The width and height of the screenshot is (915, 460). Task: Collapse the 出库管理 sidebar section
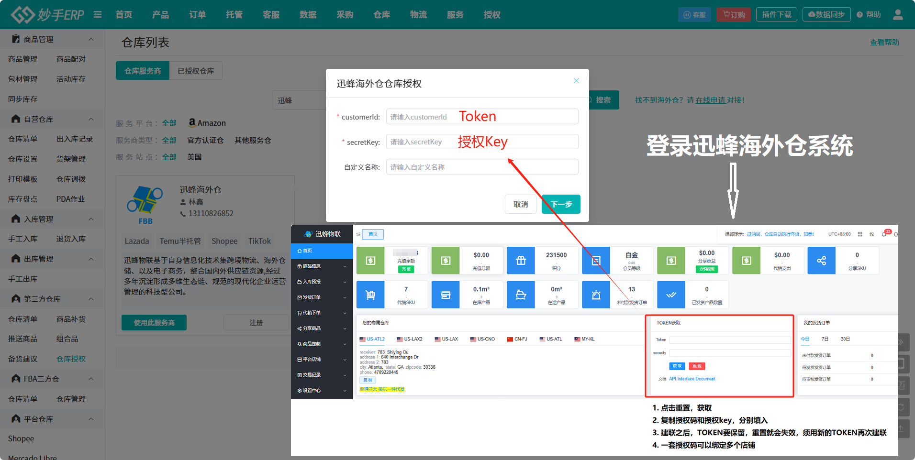[x=91, y=259]
